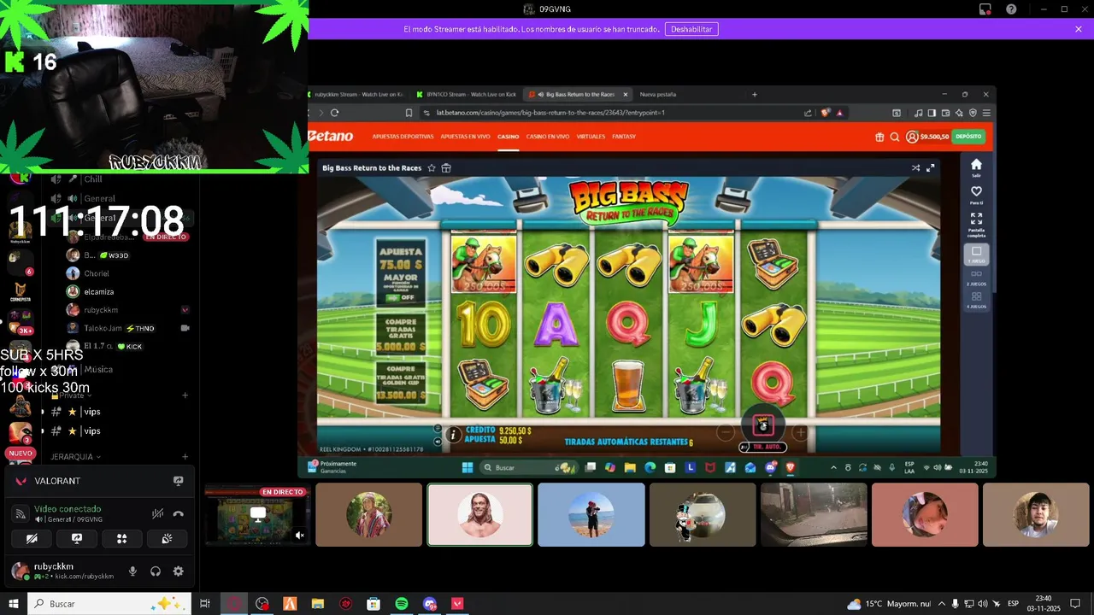Viewport: 1094px width, 615px height.
Task: Dismiss the Streamer mode banner
Action: point(1079,29)
